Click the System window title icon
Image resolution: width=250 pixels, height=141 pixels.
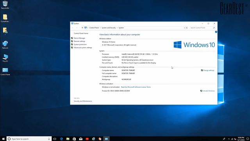coord(72,23)
